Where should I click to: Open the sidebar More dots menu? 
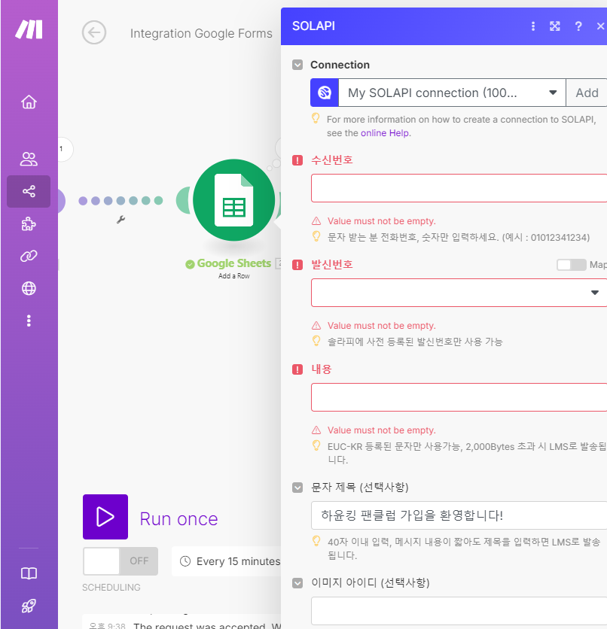29,321
